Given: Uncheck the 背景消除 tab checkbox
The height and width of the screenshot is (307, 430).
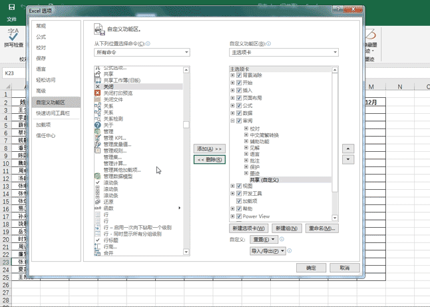Looking at the screenshot, I should coord(239,75).
